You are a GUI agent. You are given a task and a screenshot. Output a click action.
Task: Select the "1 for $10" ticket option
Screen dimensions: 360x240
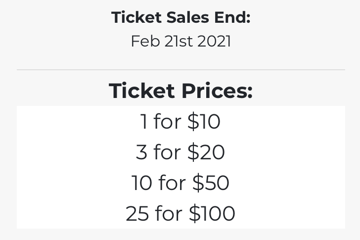tap(180, 121)
